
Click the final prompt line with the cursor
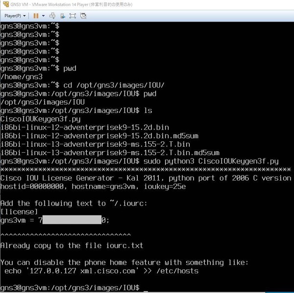tap(74, 288)
